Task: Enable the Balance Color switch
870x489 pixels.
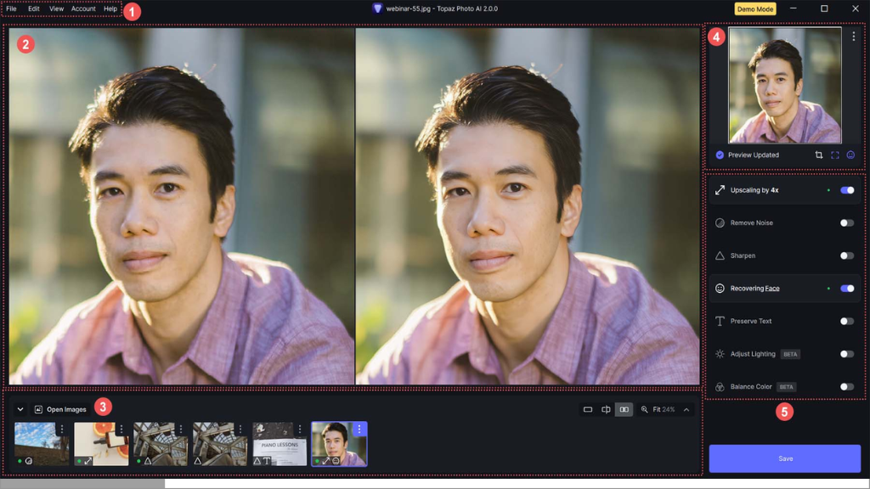Action: pyautogui.click(x=847, y=386)
